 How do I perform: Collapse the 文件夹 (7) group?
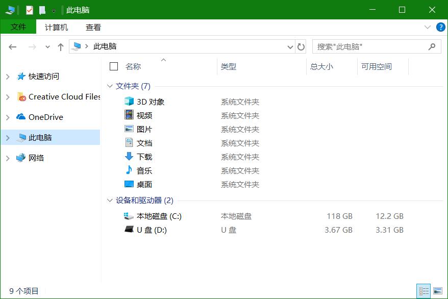click(109, 86)
